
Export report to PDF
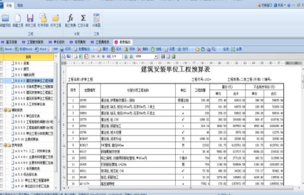pyautogui.click(x=50, y=49)
